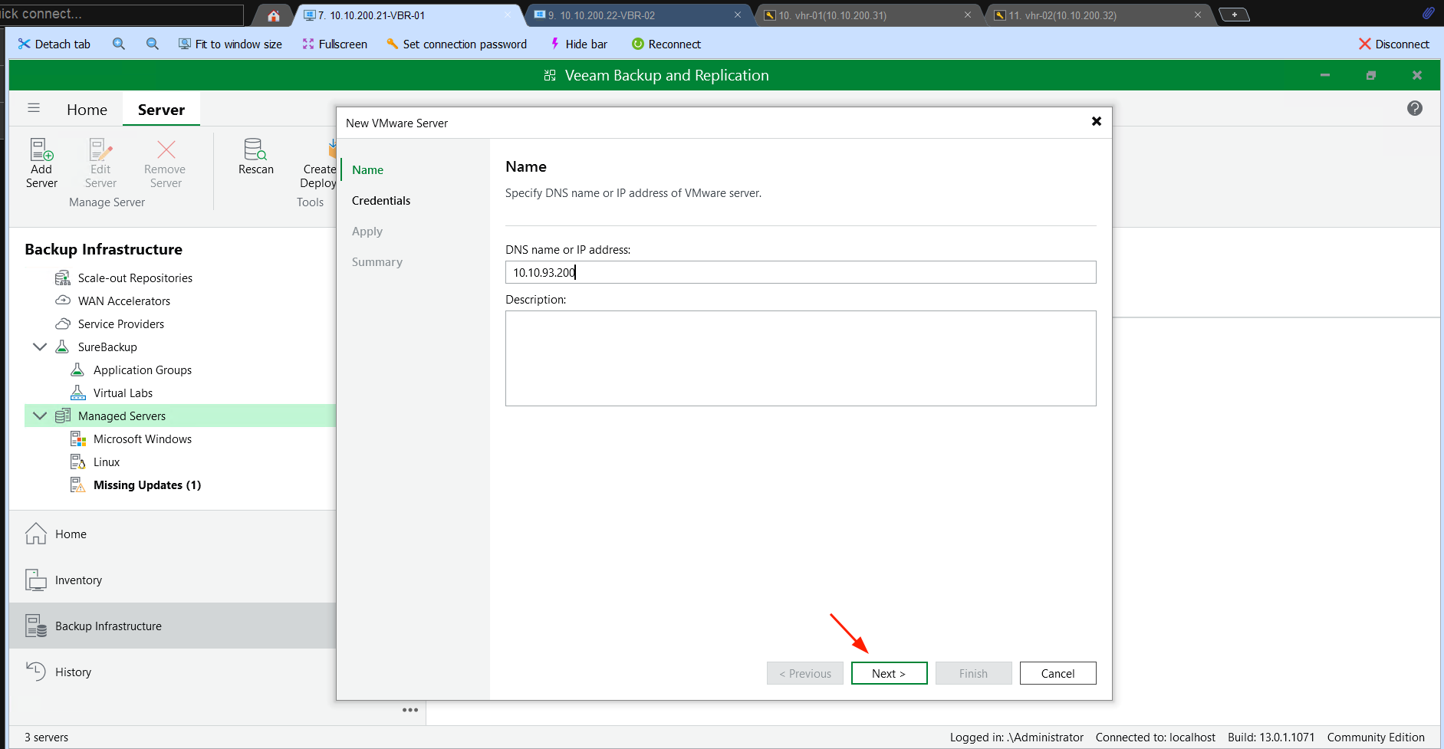Viewport: 1444px width, 749px height.
Task: Click the zoom out magnifier icon
Action: [153, 44]
